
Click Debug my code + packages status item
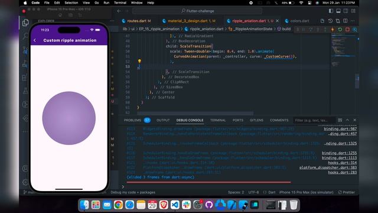133,192
